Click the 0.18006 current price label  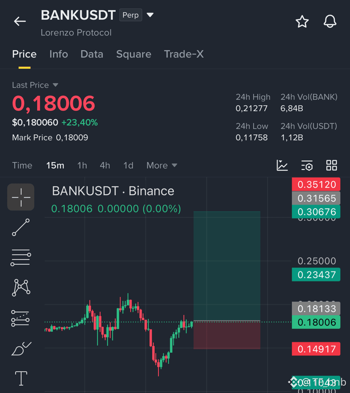tap(316, 322)
